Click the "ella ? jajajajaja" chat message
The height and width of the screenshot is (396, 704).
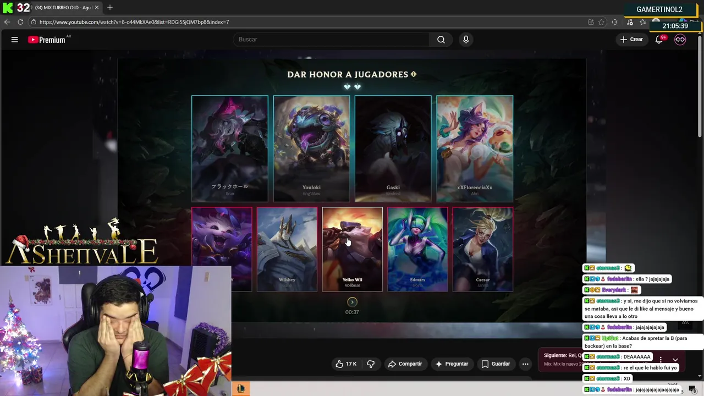(628, 279)
